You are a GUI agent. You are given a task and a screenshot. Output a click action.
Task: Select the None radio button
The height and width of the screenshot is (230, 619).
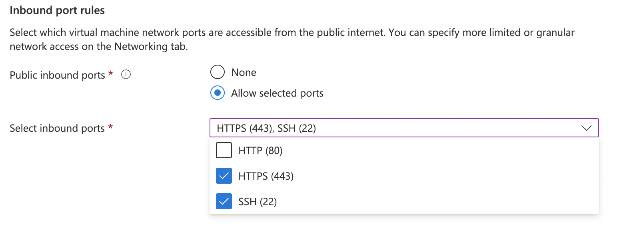point(217,72)
